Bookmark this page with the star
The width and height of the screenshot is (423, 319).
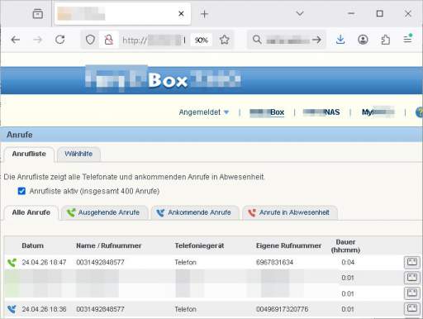pos(225,40)
